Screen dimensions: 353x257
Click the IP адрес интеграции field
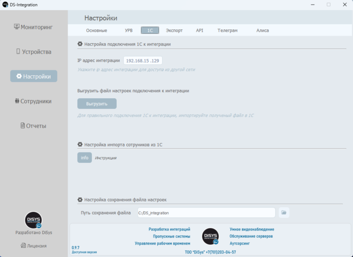click(142, 61)
